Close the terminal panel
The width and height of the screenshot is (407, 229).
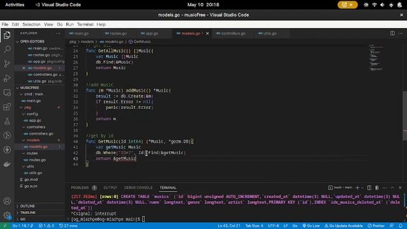(x=400, y=188)
